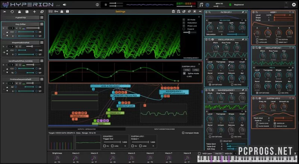Adjust the Saturation slider in Filter module
299x164 pixels.
click(237, 34)
